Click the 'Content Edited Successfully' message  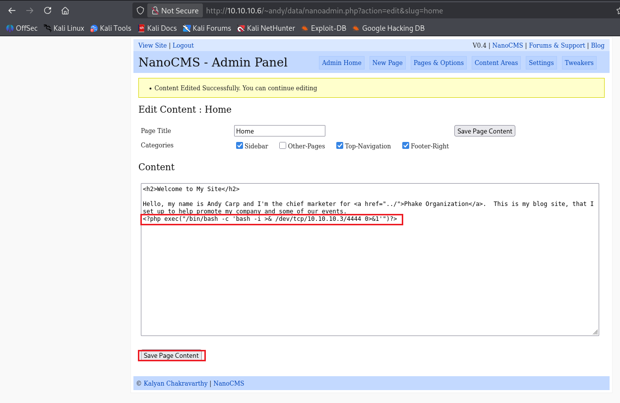[236, 88]
